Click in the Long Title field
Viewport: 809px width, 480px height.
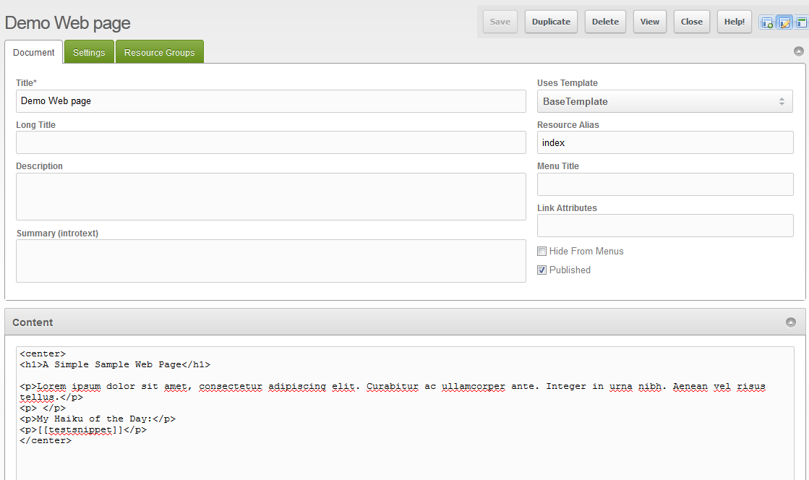(271, 142)
